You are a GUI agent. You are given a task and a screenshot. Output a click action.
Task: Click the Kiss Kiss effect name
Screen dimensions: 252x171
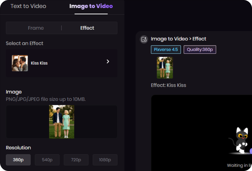[39, 63]
